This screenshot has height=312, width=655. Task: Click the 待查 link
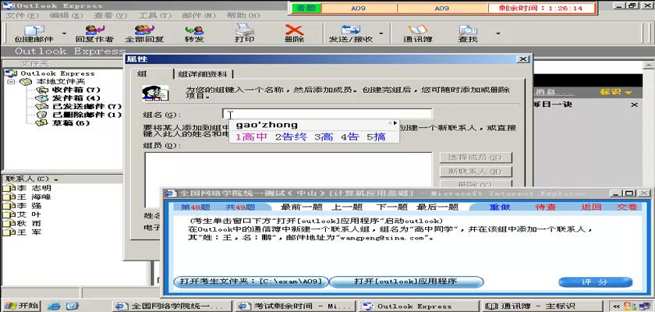pos(546,207)
